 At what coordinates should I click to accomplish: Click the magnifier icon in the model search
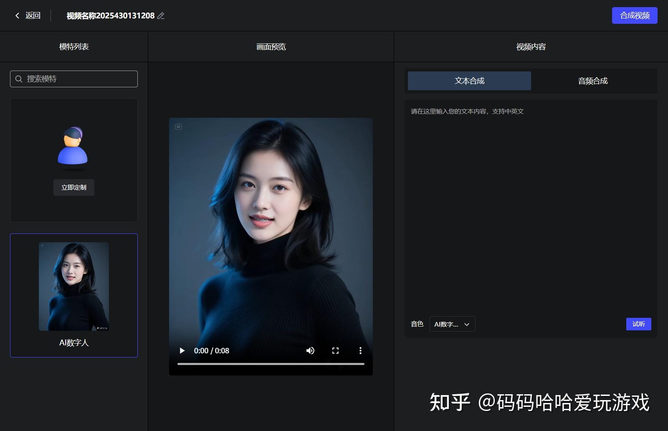pyautogui.click(x=18, y=79)
